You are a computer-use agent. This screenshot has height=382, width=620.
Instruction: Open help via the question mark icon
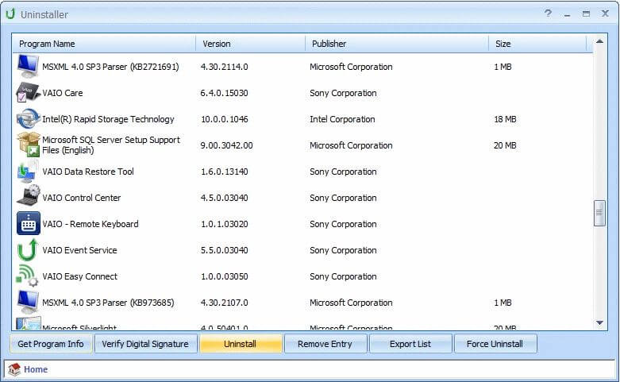pos(548,14)
